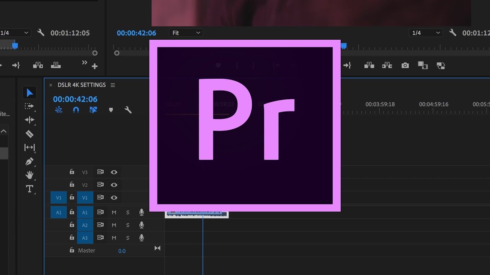Screen dimensions: 490x275
Task: Toggle timeline Snap magnet icon
Action: (x=76, y=110)
